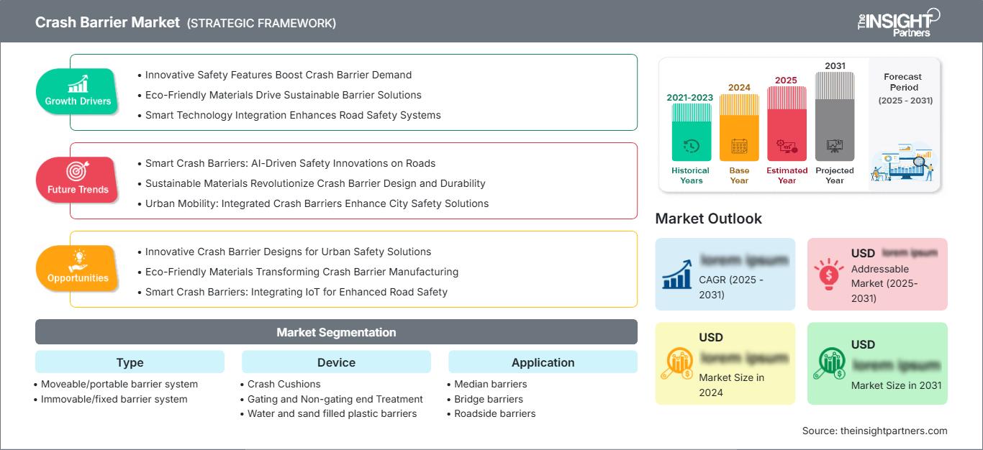Click the Estimated Year gear icon
This screenshot has width=983, height=450.
coord(787,147)
